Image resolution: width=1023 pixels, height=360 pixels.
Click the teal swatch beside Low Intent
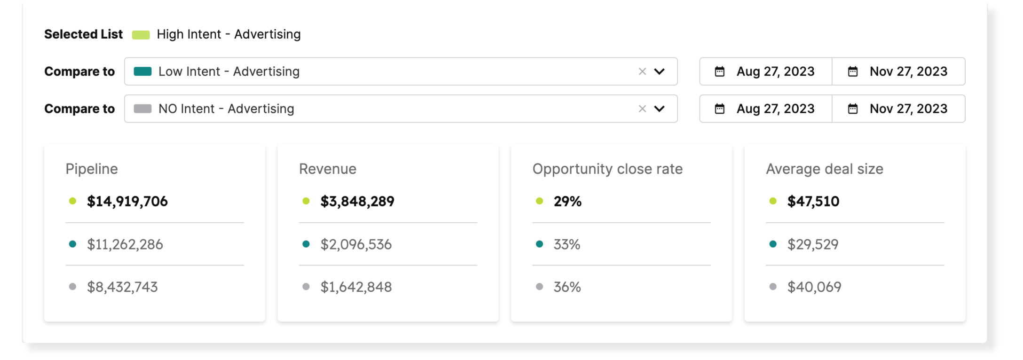coord(142,71)
